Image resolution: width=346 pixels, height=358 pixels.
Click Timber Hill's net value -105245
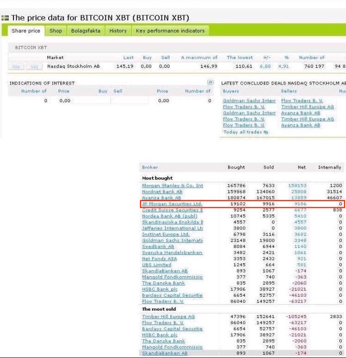pyautogui.click(x=296, y=317)
